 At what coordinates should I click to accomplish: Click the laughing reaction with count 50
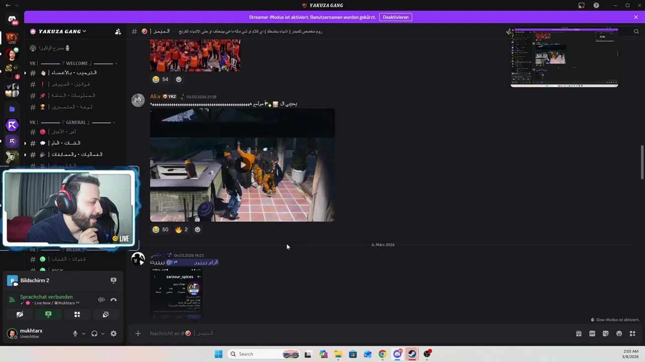coord(161,230)
